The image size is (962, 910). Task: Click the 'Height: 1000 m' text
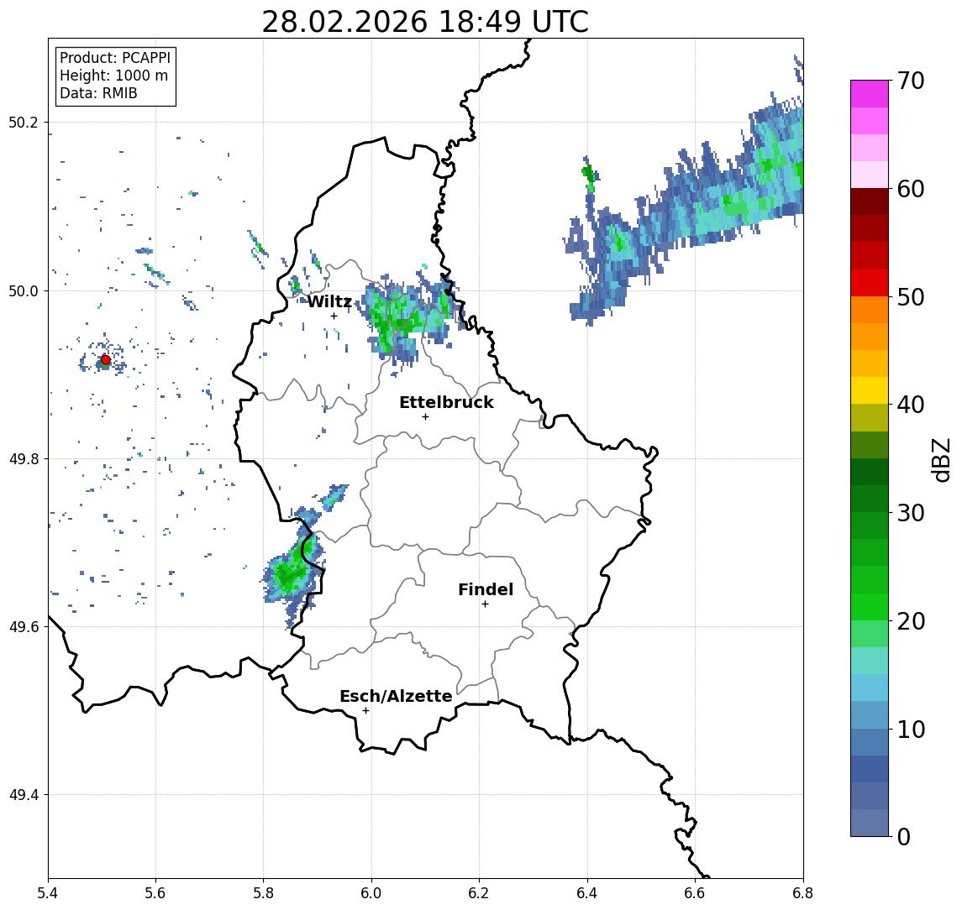(x=113, y=76)
